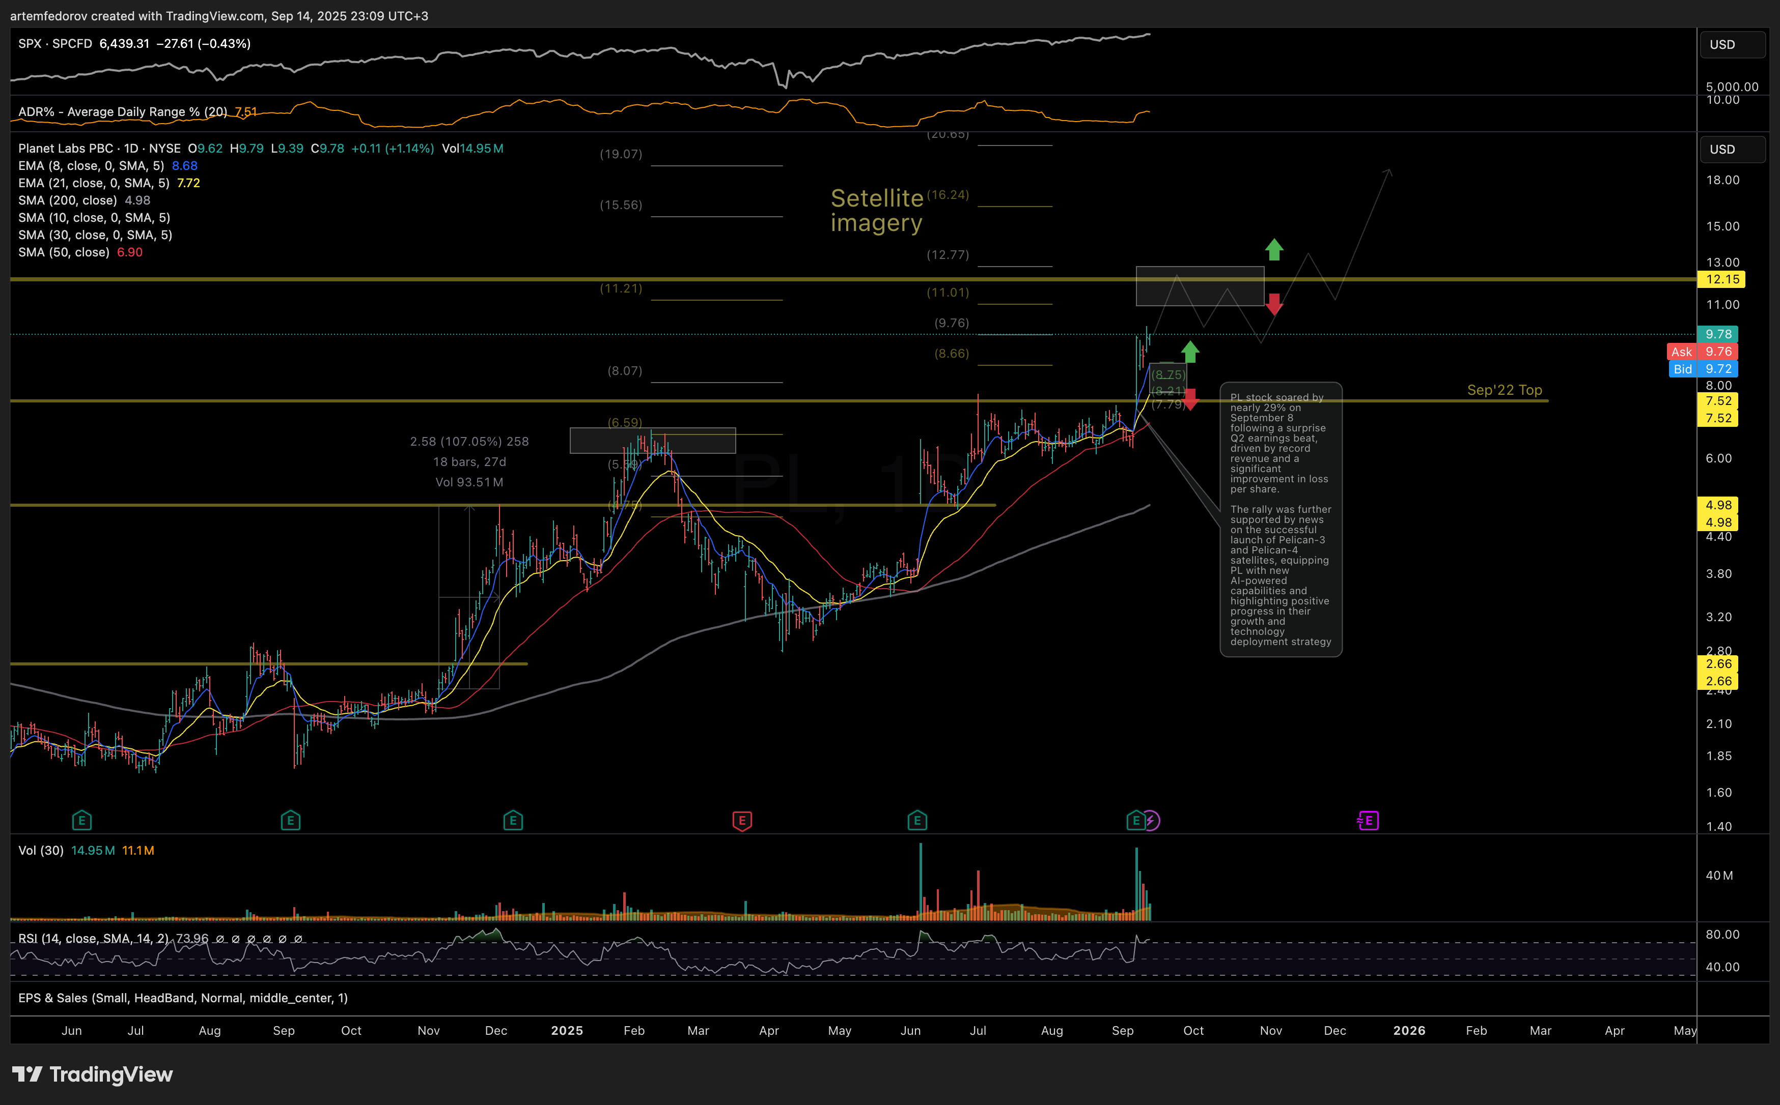This screenshot has height=1105, width=1780.
Task: Click the (11.01) Fibonacci level label
Action: point(948,293)
